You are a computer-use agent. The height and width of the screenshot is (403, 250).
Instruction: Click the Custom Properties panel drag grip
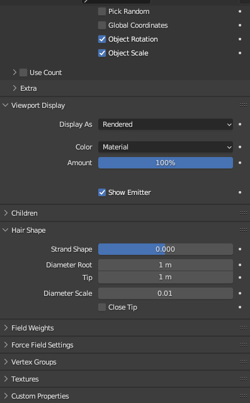coord(244,395)
